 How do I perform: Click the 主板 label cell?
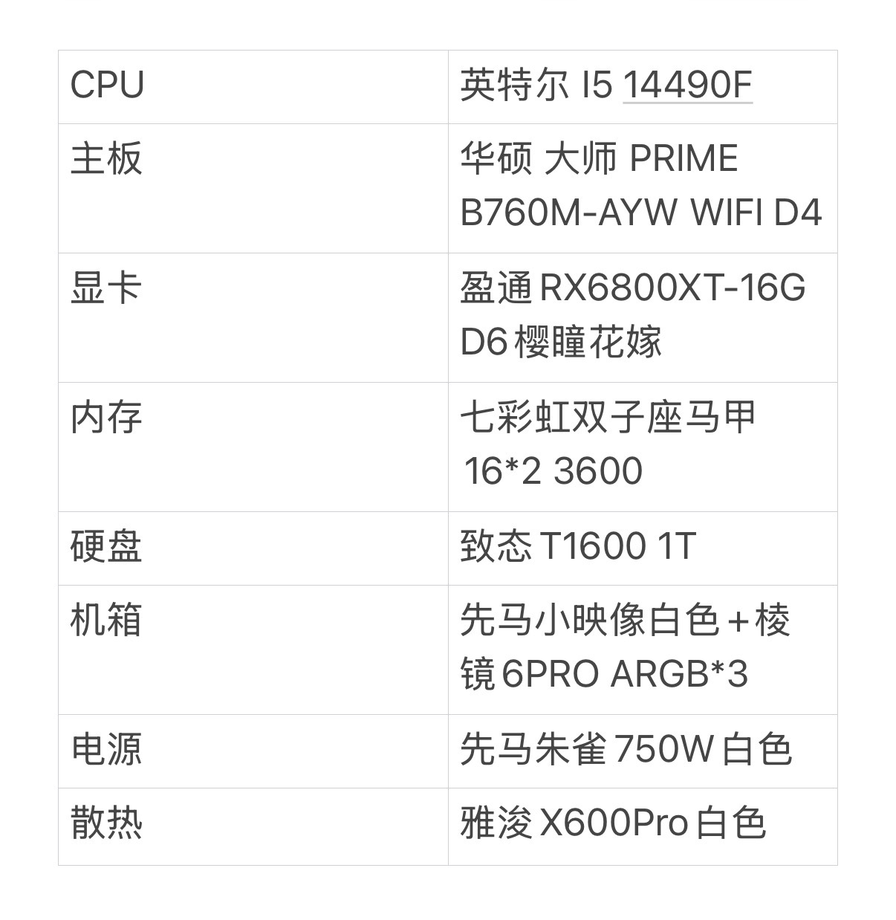click(x=106, y=159)
